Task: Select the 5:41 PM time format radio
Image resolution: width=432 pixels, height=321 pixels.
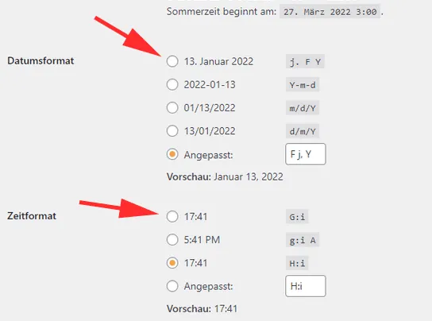Action: (x=172, y=240)
